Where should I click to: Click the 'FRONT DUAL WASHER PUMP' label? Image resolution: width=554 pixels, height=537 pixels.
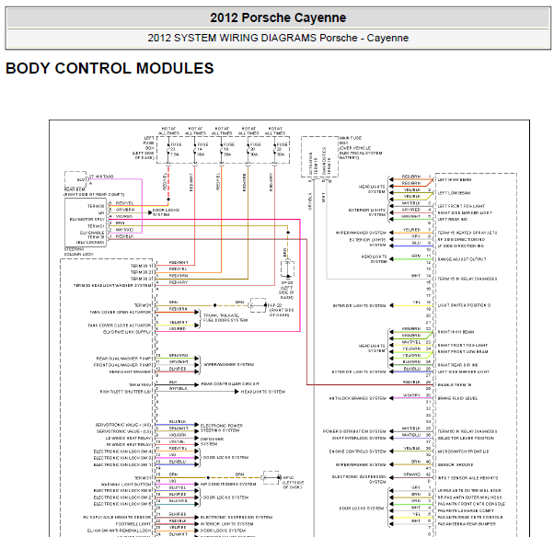(x=122, y=365)
